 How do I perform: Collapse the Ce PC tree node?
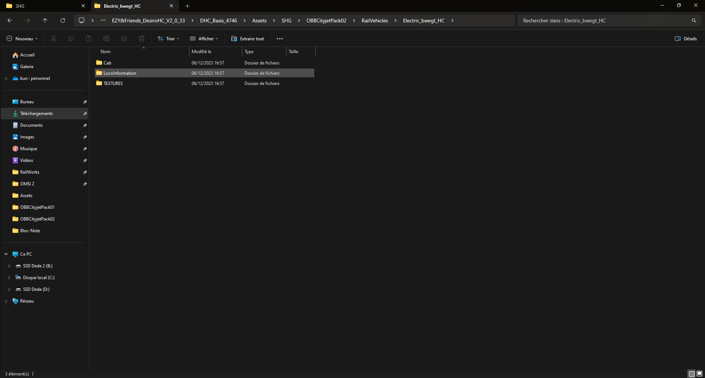6,254
